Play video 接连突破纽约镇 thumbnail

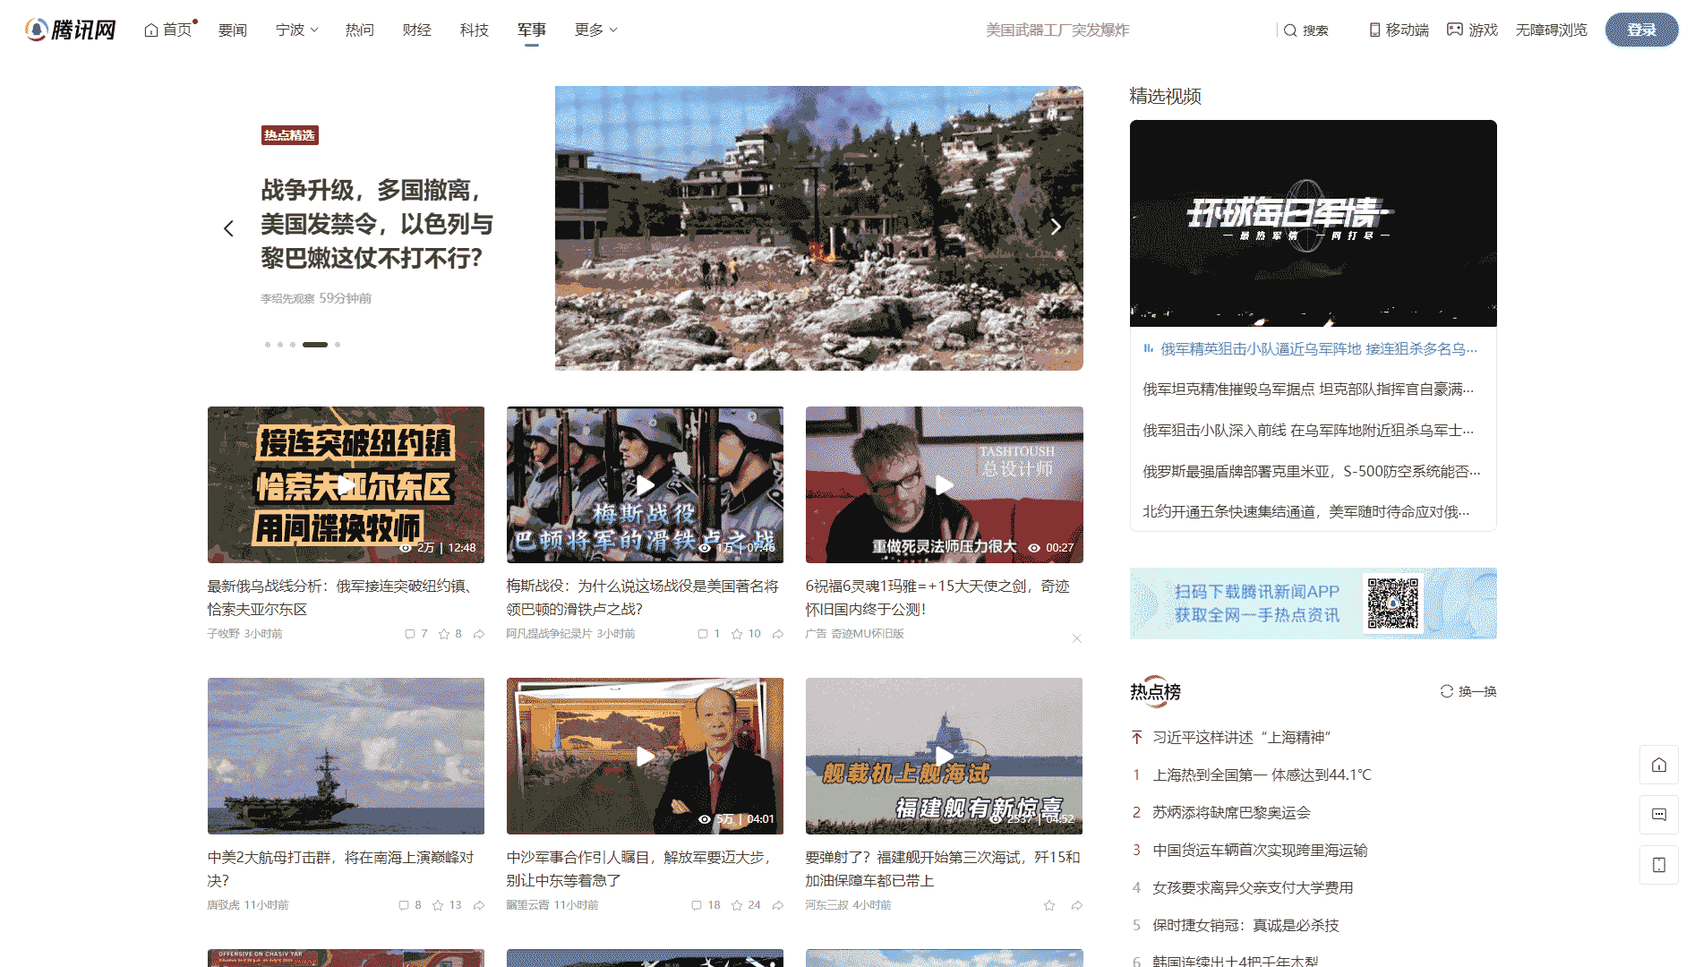click(x=347, y=484)
